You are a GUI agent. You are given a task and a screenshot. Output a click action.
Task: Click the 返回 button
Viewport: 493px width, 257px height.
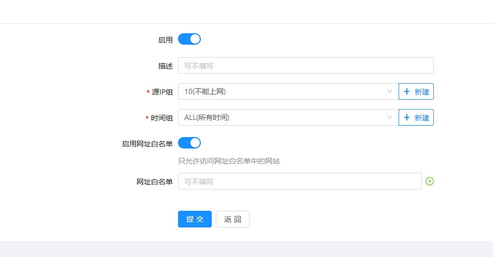232,219
